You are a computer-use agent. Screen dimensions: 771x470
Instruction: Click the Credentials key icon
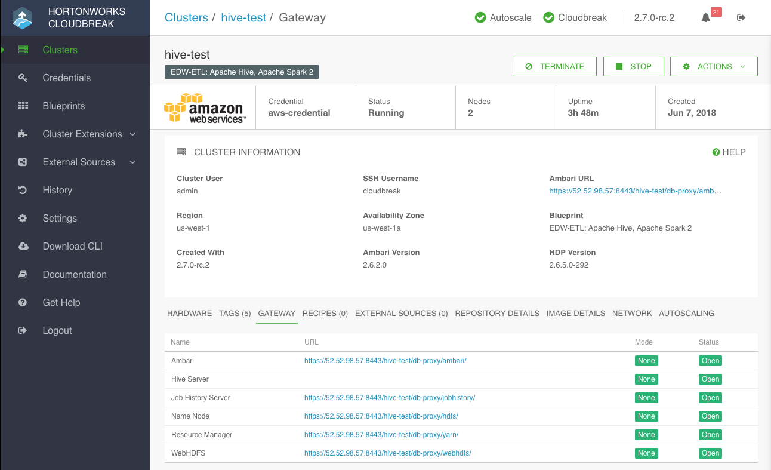(23, 78)
